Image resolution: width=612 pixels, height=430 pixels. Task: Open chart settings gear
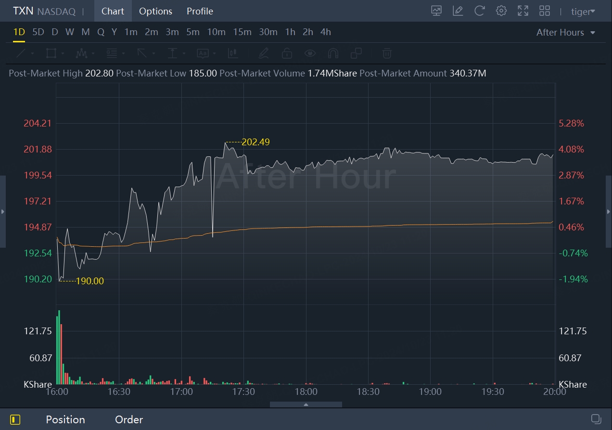coord(501,11)
